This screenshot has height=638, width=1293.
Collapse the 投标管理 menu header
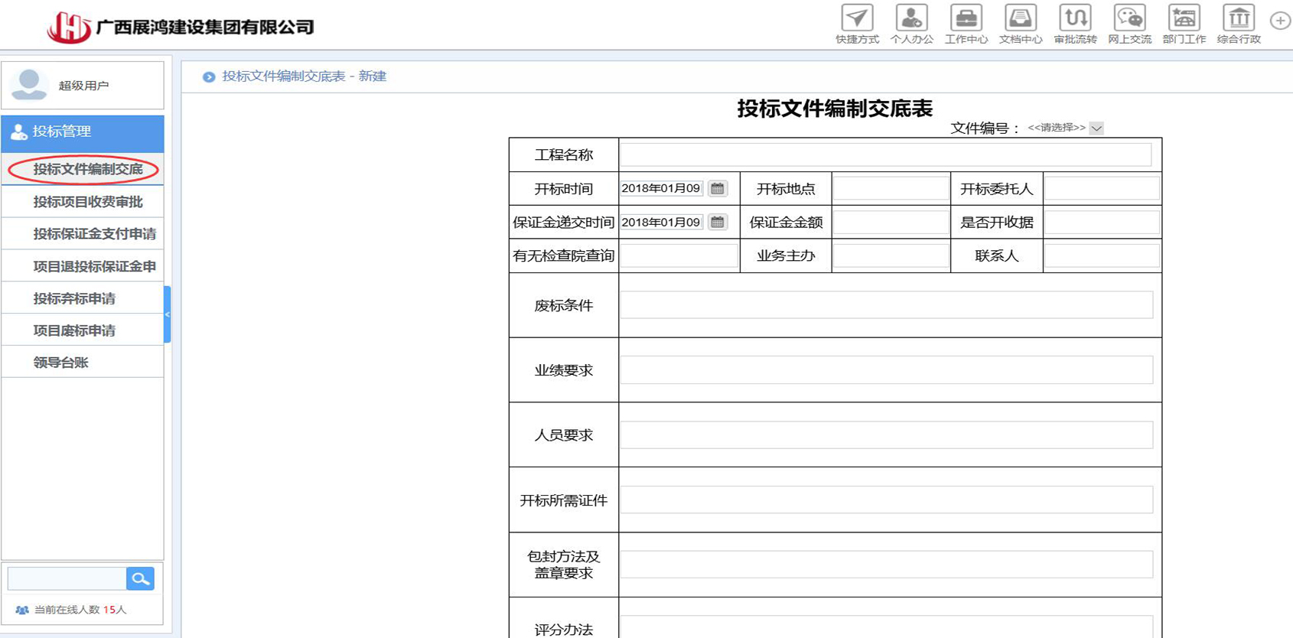click(x=83, y=132)
